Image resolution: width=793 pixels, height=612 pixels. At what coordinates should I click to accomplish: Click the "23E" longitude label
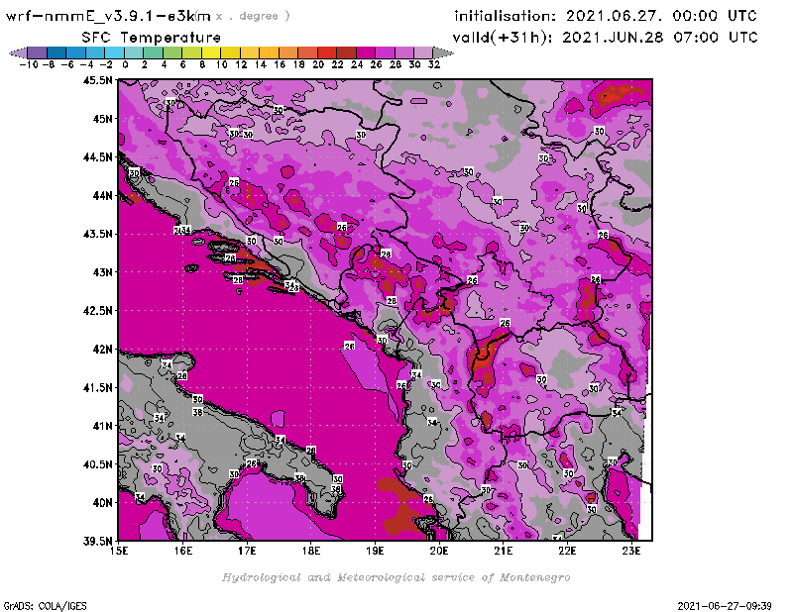[631, 551]
